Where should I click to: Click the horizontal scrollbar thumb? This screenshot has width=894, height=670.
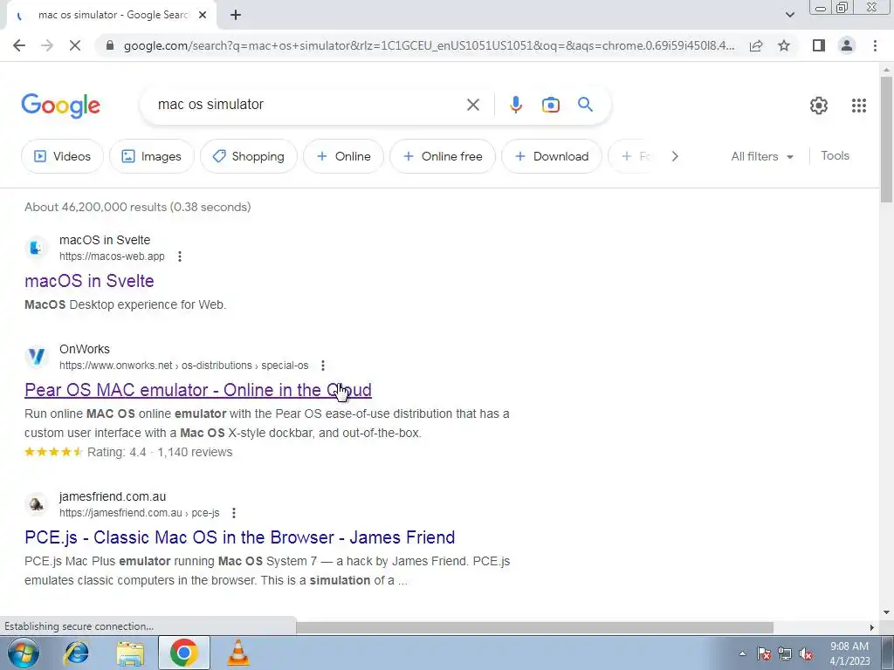tap(535, 627)
